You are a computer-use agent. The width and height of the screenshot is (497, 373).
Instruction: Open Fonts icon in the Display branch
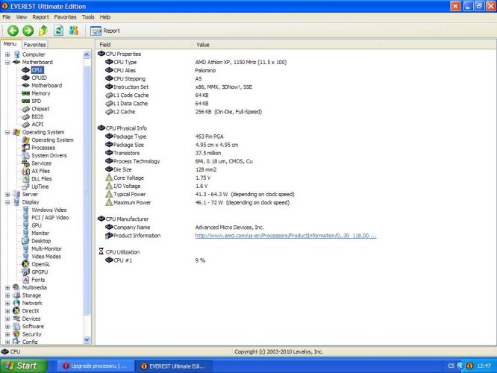click(x=25, y=280)
